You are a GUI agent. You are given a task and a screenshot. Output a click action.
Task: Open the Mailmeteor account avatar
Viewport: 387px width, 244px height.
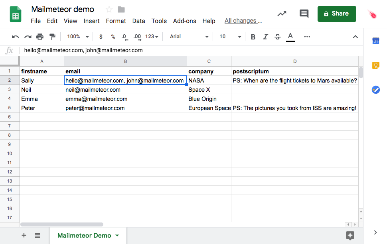tap(373, 14)
